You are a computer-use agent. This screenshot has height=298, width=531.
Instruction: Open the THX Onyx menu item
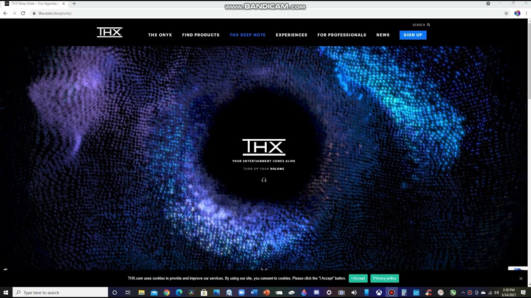tap(160, 35)
